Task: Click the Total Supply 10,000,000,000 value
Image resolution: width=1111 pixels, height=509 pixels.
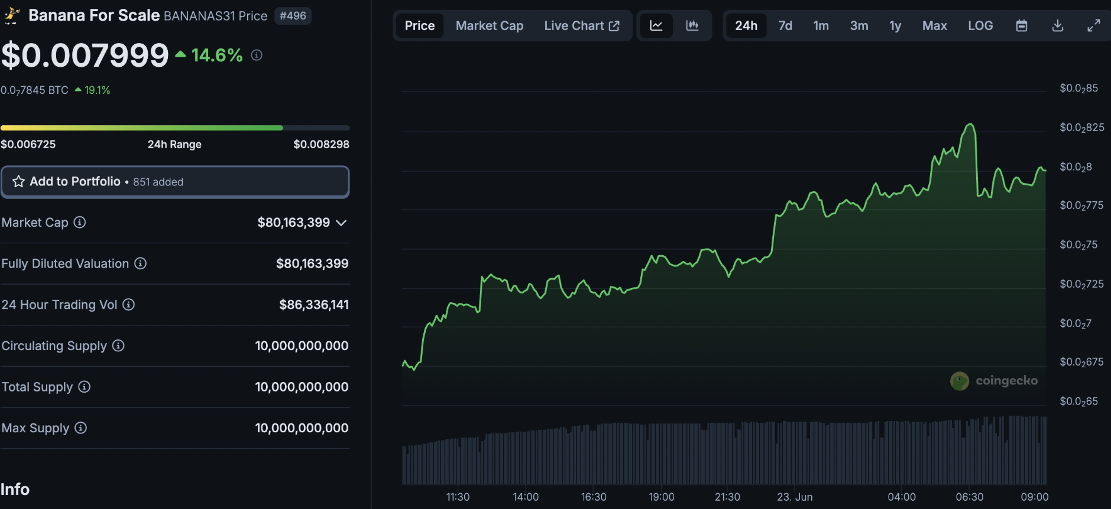Action: [302, 387]
